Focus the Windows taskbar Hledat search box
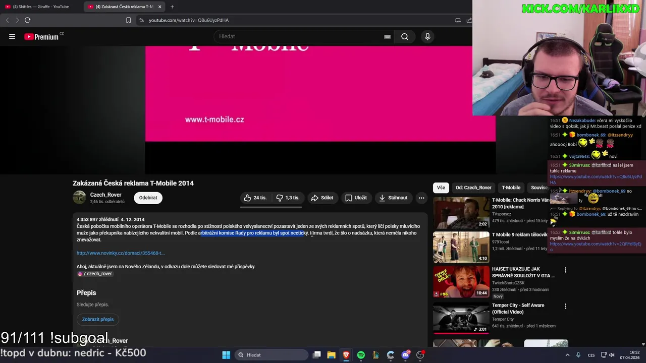This screenshot has width=646, height=363. [273, 355]
